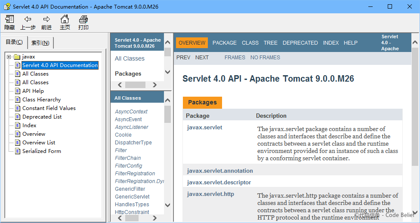Click the NO FRAMES link
The height and width of the screenshot is (223, 420).
(x=265, y=58)
